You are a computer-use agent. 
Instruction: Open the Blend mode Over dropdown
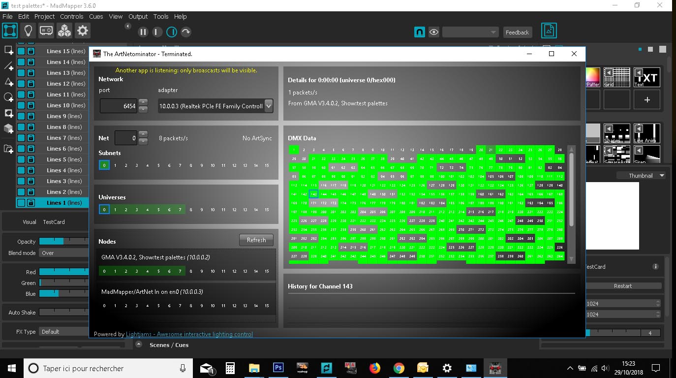pyautogui.click(x=64, y=253)
